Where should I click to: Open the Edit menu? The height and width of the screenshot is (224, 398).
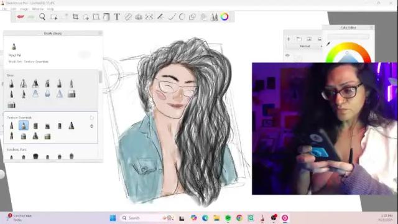14,9
